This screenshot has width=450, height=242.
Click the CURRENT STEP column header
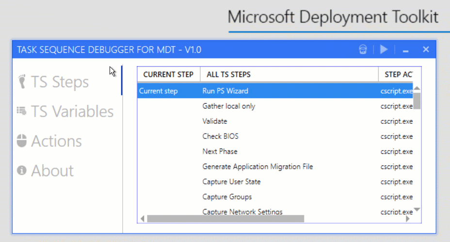tap(168, 75)
